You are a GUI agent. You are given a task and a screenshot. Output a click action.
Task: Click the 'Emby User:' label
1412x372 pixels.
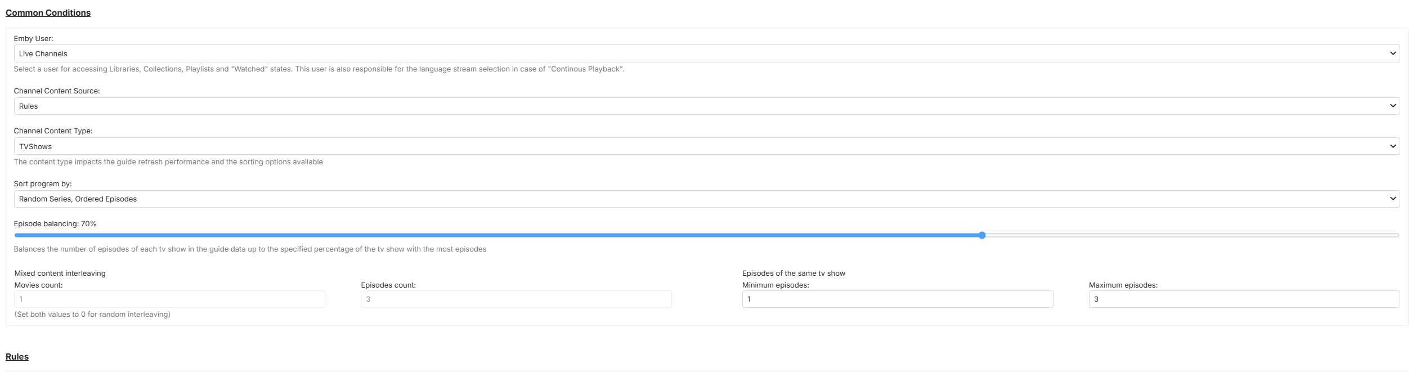34,39
